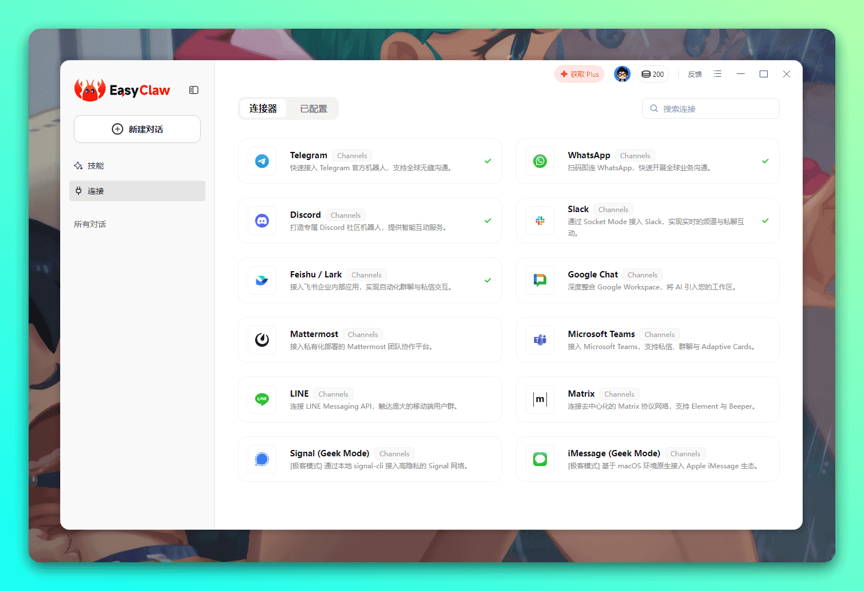Viewport: 864px width, 591px height.
Task: Open the 技能 sidebar menu item
Action: [96, 166]
